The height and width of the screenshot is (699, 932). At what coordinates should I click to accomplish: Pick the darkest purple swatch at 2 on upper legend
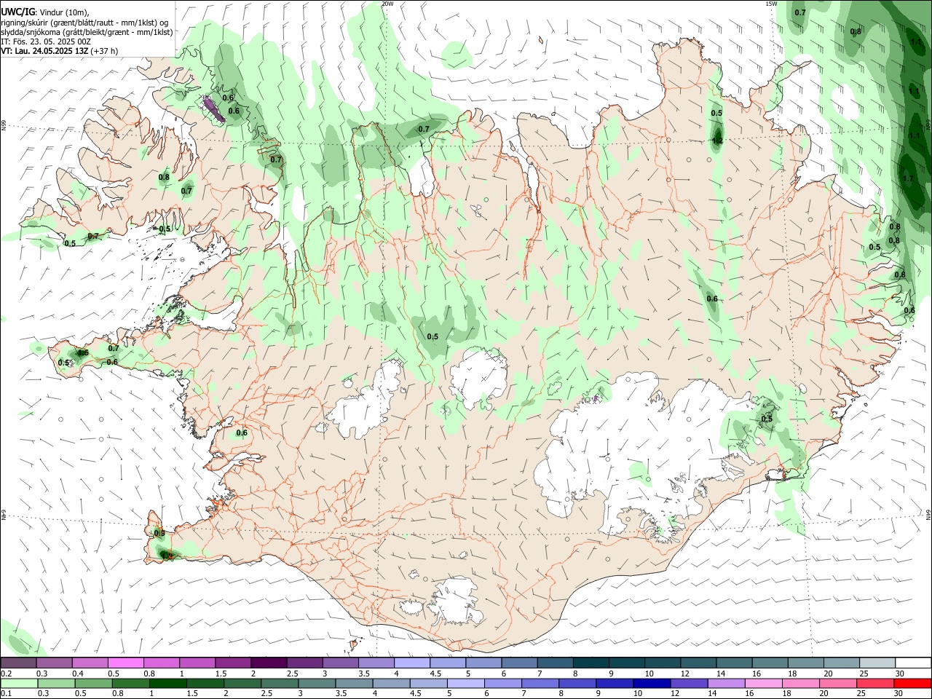[x=269, y=663]
